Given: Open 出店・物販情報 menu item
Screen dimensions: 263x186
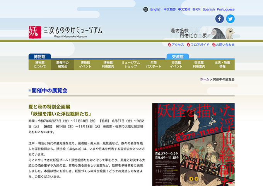Looking at the screenshot, I should click(x=222, y=65).
